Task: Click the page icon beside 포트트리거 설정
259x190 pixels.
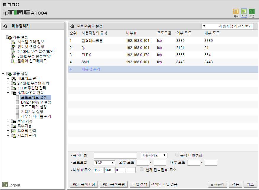Action: click(17, 107)
